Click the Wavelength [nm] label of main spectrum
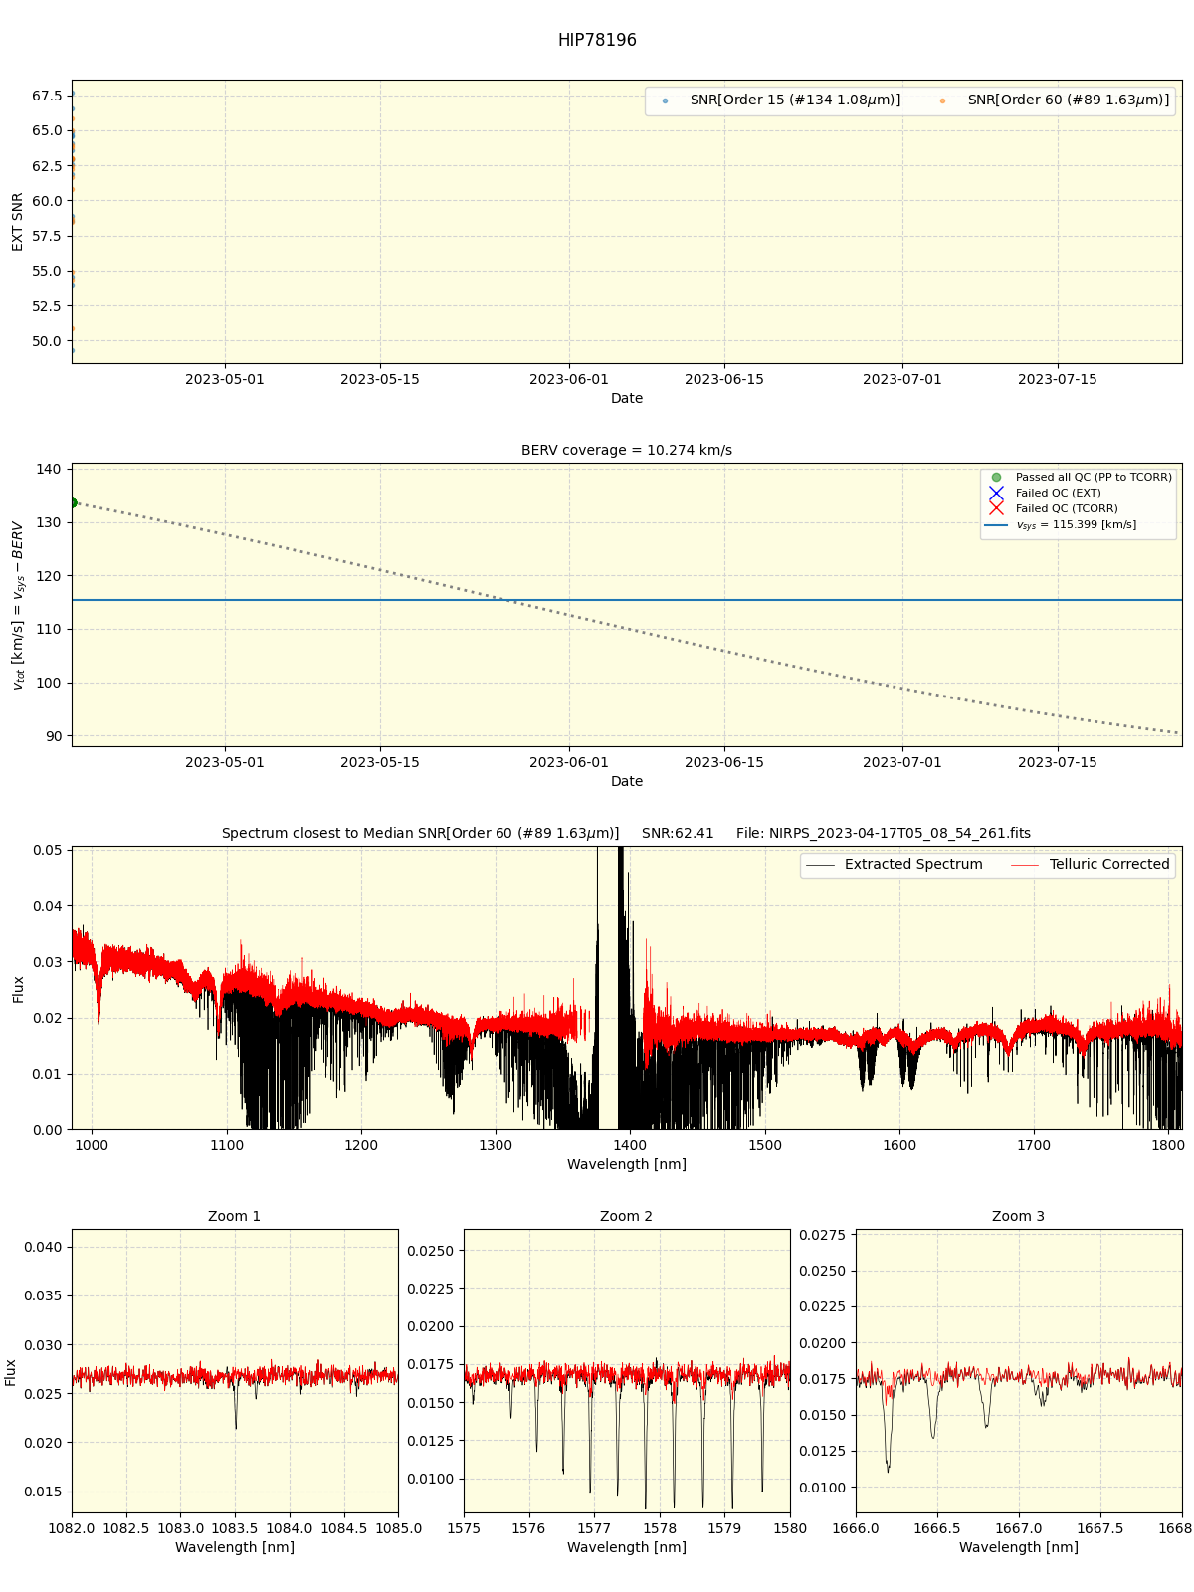The height and width of the screenshot is (1592, 1194). tap(627, 1164)
